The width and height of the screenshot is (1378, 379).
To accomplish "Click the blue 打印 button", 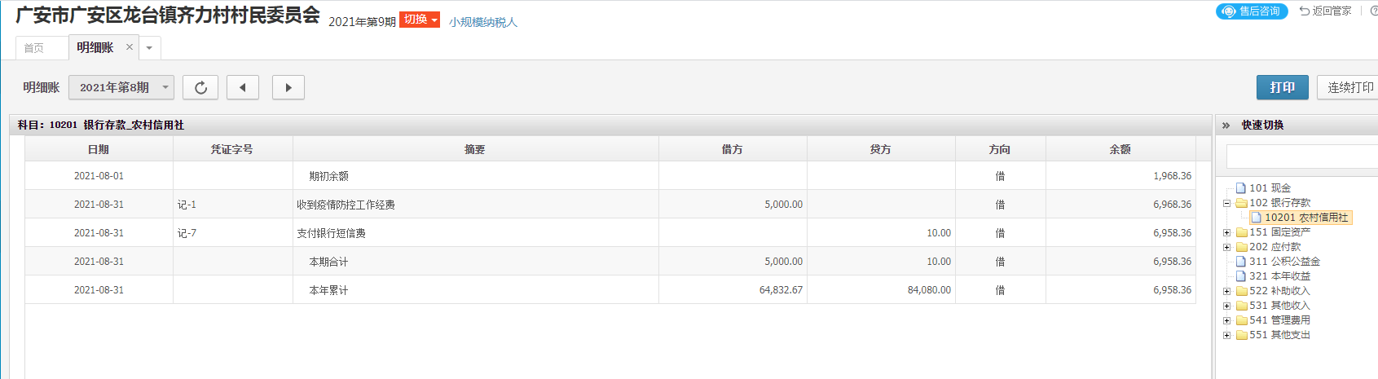I will click(x=1282, y=87).
